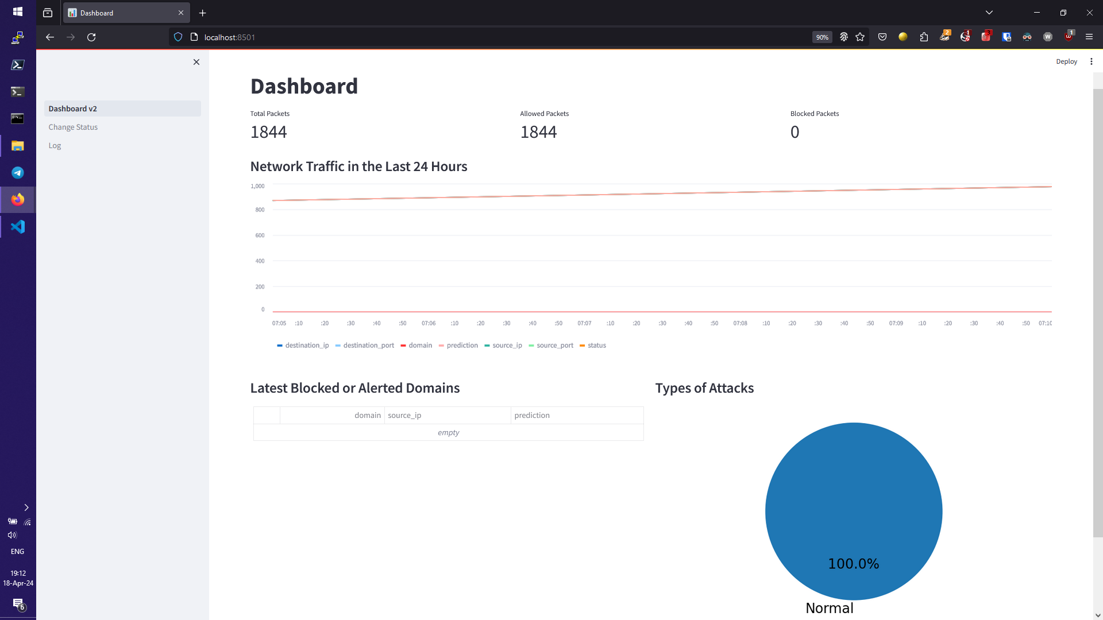
Task: Open the Firefox hamburger menu
Action: click(1089, 37)
